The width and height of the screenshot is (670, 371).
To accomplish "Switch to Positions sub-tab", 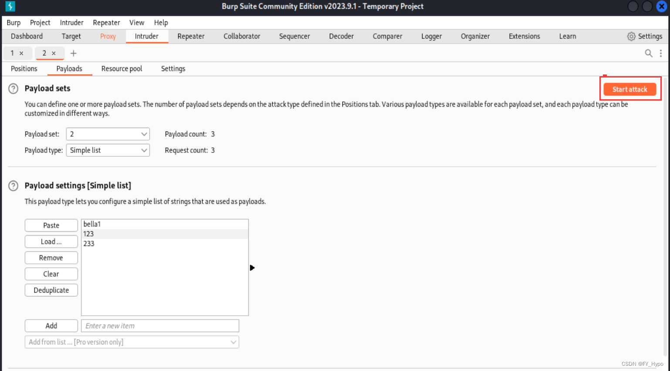I will [x=24, y=69].
